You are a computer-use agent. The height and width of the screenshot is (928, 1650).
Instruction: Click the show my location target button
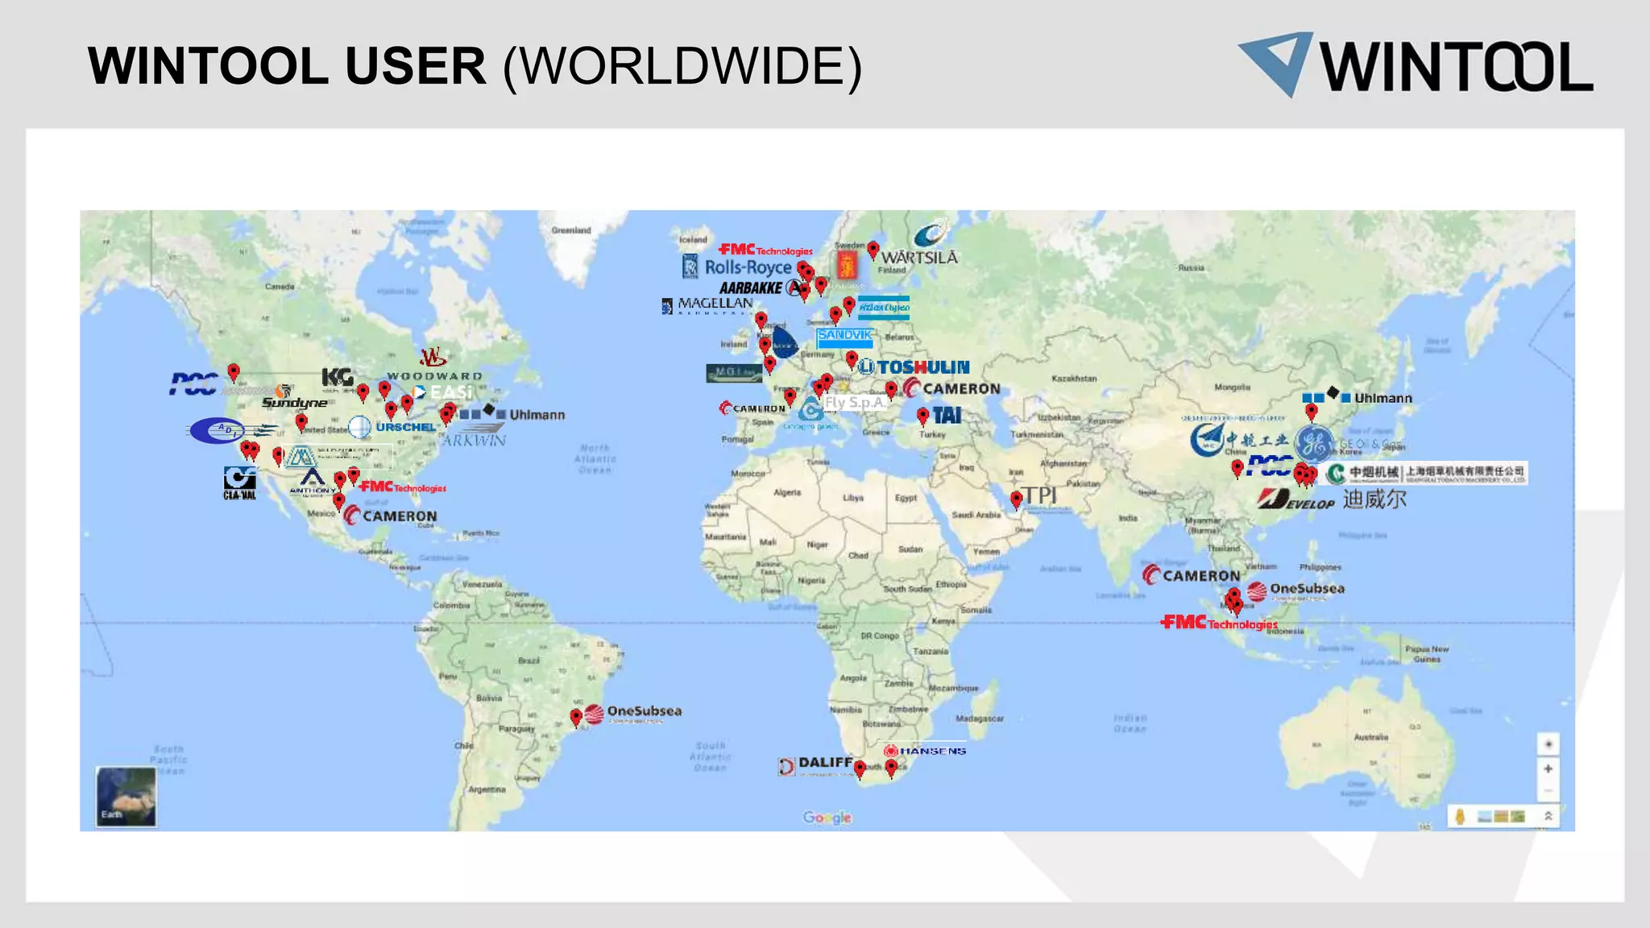coord(1548,744)
